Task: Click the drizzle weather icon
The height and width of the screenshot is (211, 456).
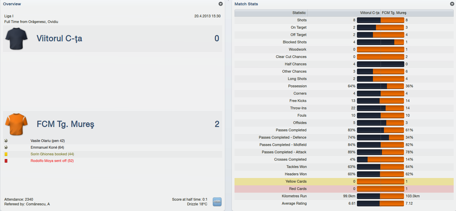Action: 217,202
